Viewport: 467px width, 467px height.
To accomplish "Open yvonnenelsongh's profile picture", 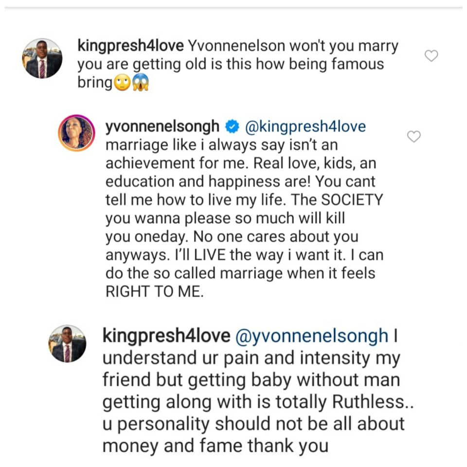I will [x=76, y=133].
